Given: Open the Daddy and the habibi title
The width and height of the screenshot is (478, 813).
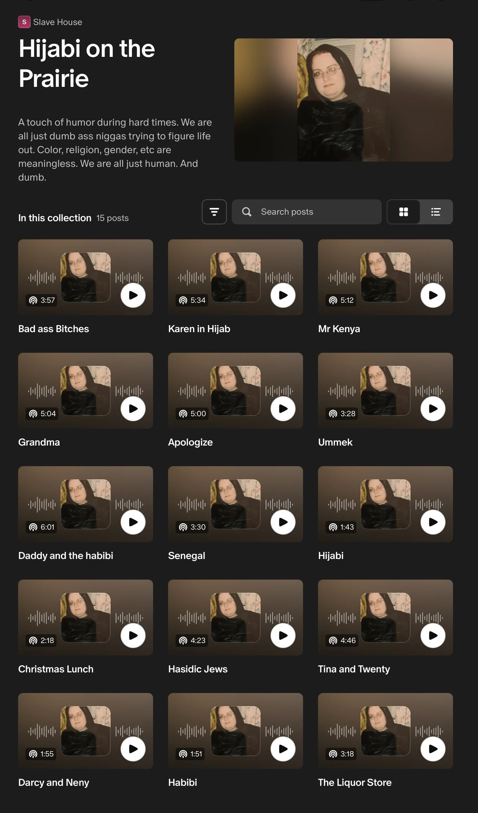Looking at the screenshot, I should tap(66, 556).
